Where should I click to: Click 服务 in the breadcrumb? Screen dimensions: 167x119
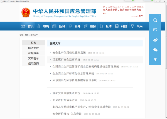click(27, 35)
